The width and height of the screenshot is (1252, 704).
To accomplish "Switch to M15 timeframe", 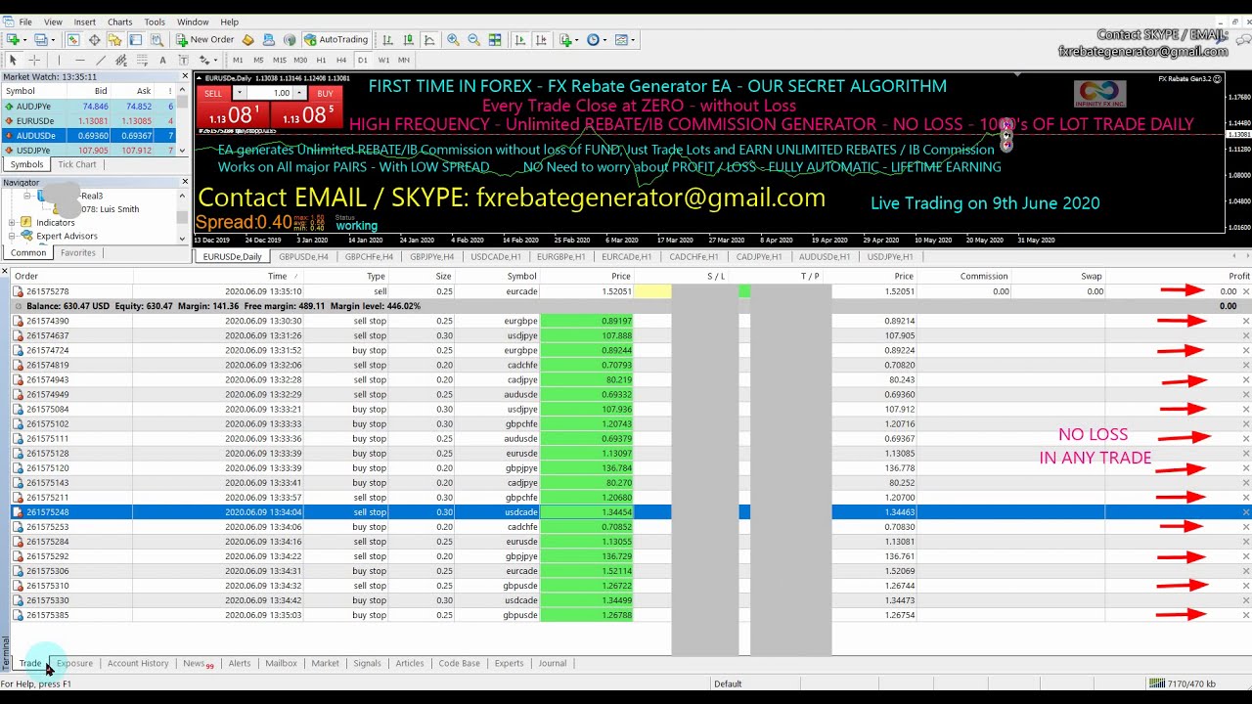I will [x=280, y=60].
